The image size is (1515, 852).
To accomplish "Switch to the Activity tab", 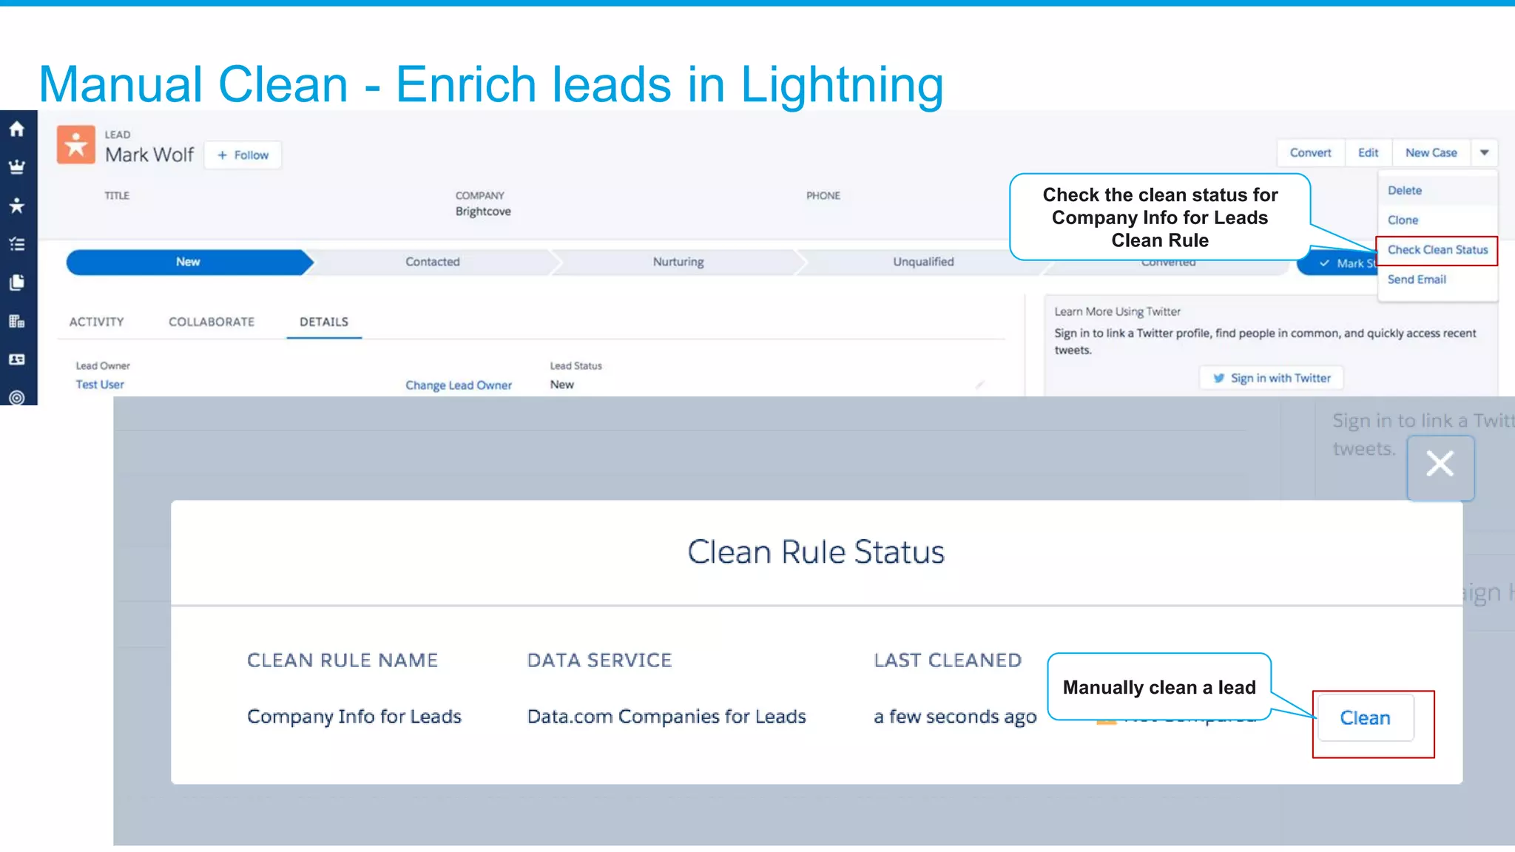I will coord(97,322).
